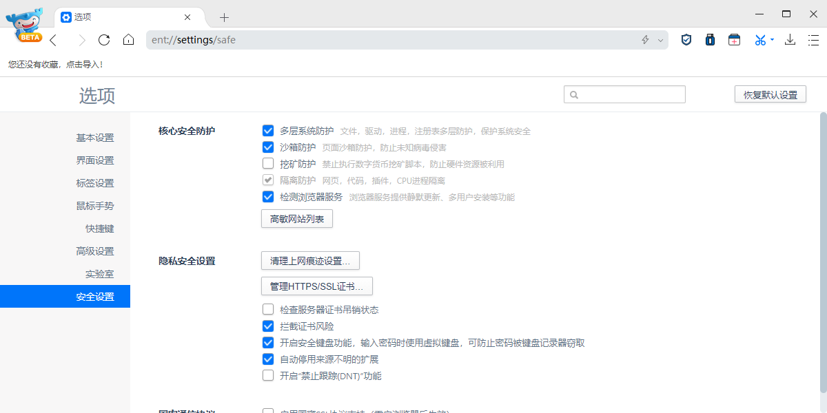The image size is (827, 413).
Task: Open the first-aid kit toolbar icon
Action: pos(734,40)
